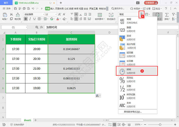Click the visitor login button

(x=151, y=3)
